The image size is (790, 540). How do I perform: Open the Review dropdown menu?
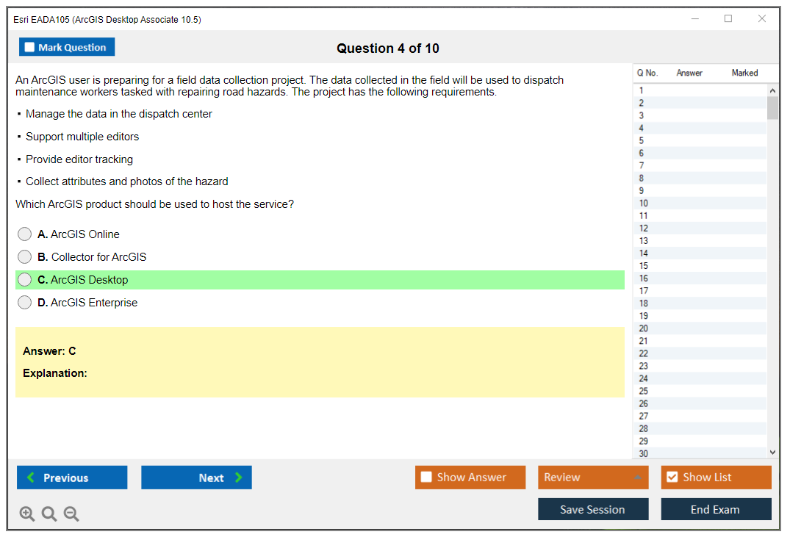click(x=593, y=478)
